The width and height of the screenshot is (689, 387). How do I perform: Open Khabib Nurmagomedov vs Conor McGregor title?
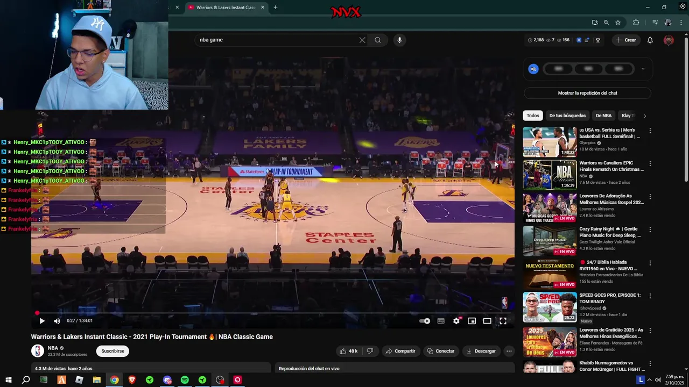611,366
